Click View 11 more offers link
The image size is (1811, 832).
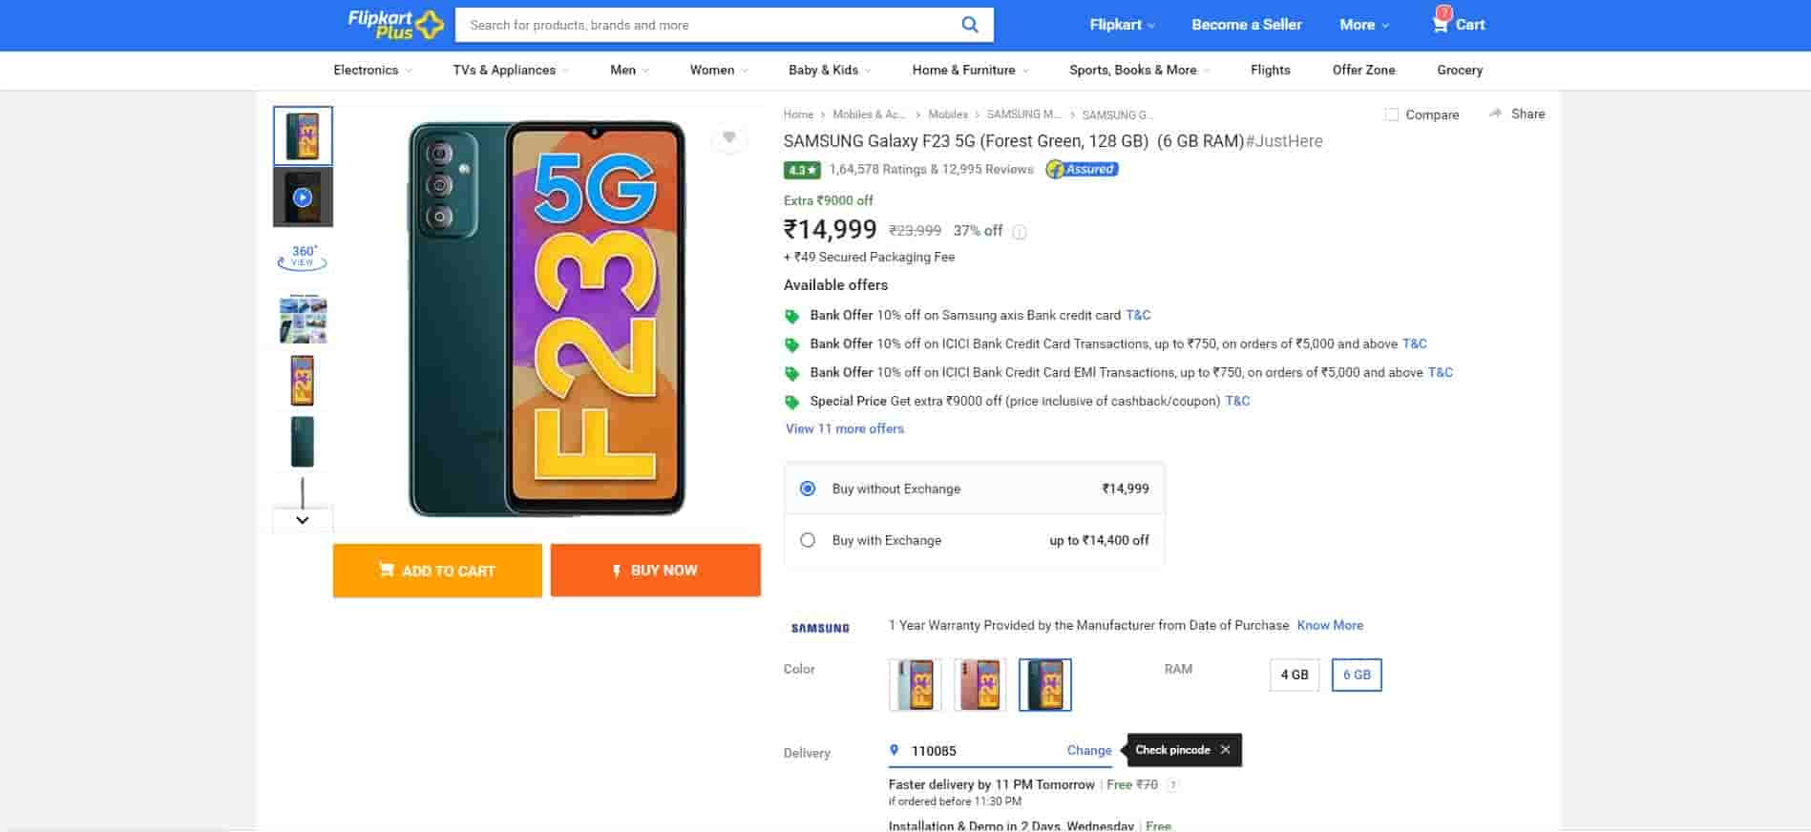844,428
